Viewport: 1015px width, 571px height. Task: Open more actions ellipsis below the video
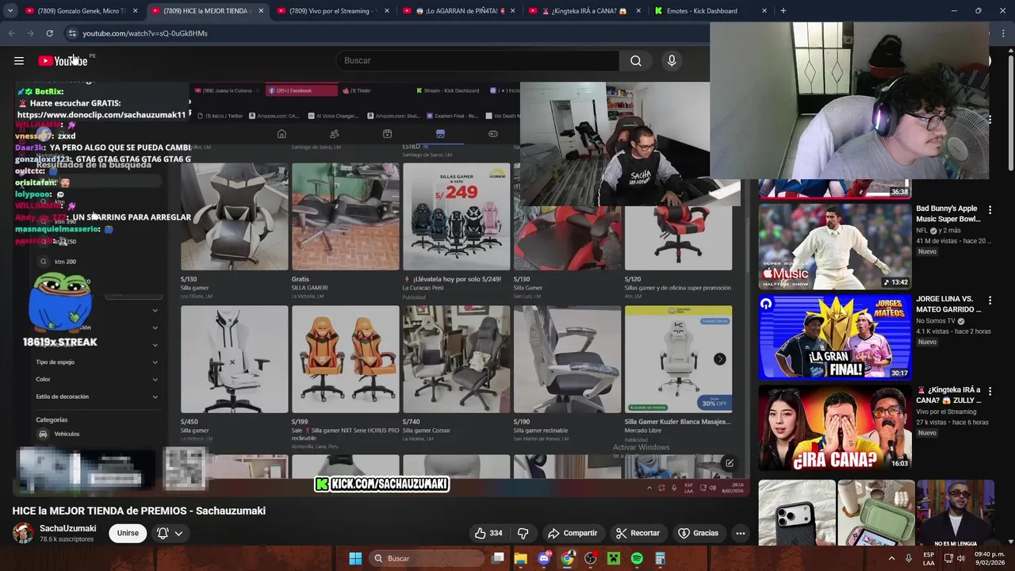click(740, 533)
